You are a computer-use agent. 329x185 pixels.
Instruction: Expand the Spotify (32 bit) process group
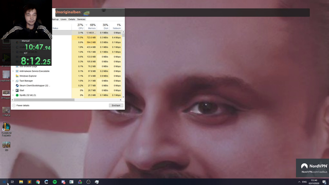tap(13, 95)
